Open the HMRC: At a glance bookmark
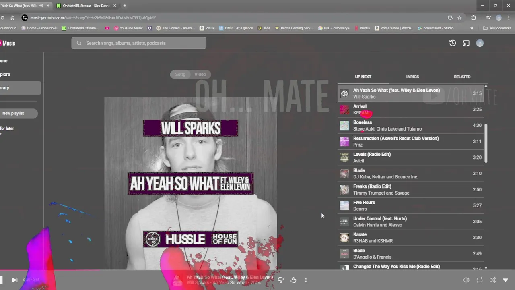Image resolution: width=515 pixels, height=290 pixels. 236,28
